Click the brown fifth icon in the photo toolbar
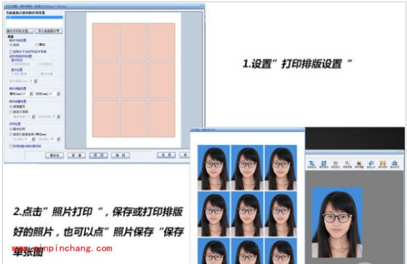This screenshot has width=407, height=264. tap(359, 164)
